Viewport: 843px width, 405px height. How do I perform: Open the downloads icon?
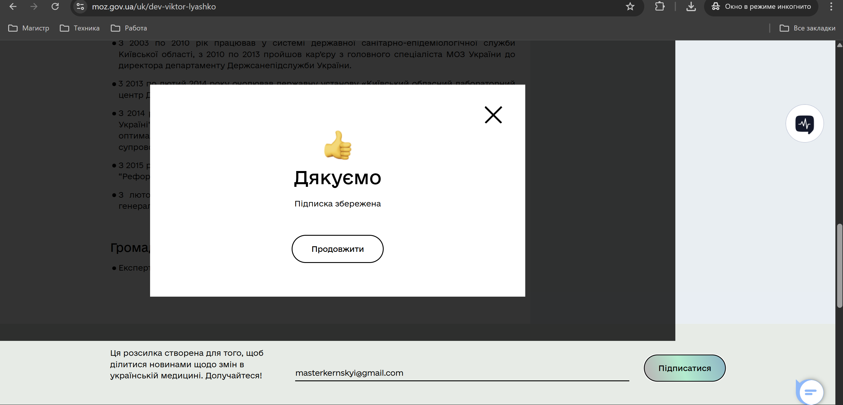[691, 6]
